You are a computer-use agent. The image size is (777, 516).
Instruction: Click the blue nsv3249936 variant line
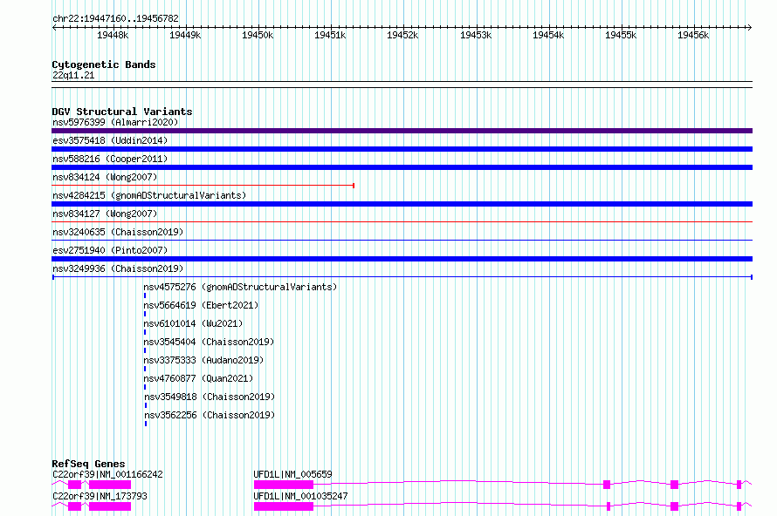click(x=402, y=277)
